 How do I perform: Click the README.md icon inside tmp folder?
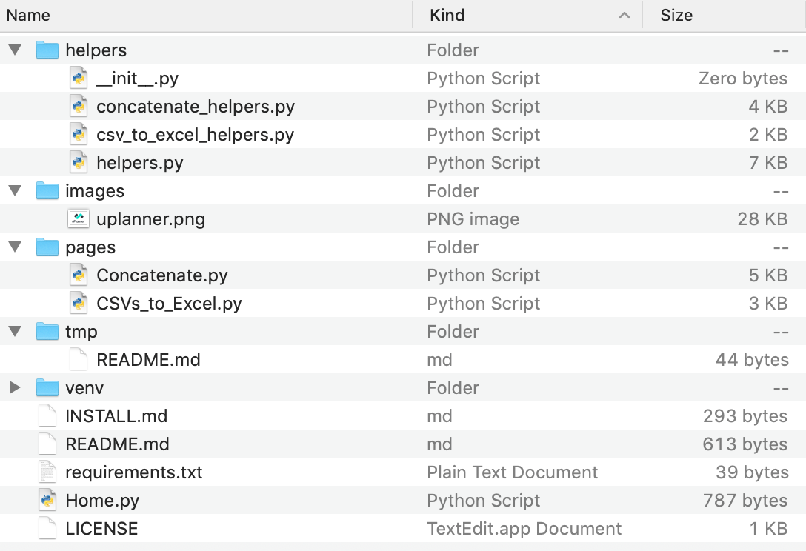pos(79,359)
